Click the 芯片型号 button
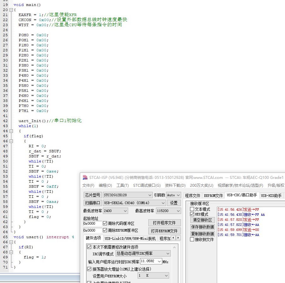 pyautogui.click(x=92, y=195)
